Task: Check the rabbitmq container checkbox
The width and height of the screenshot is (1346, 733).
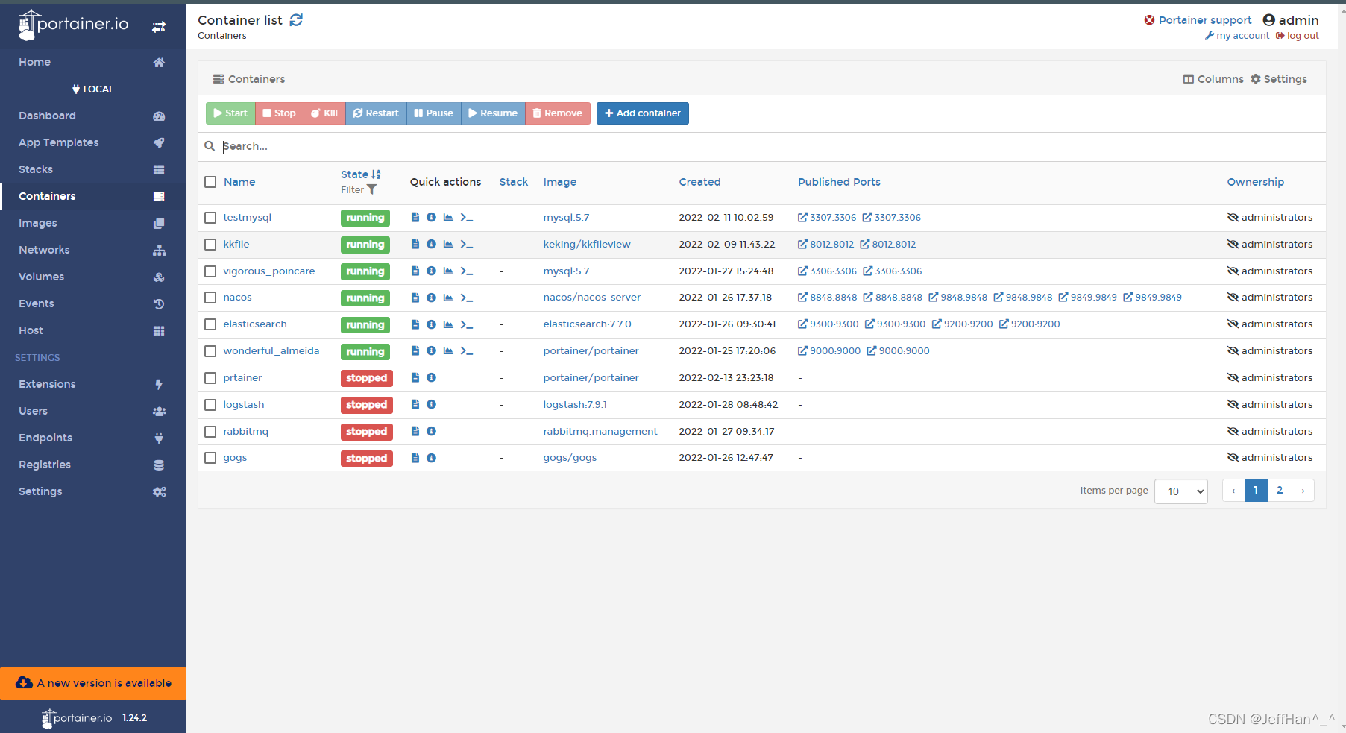Action: (210, 432)
